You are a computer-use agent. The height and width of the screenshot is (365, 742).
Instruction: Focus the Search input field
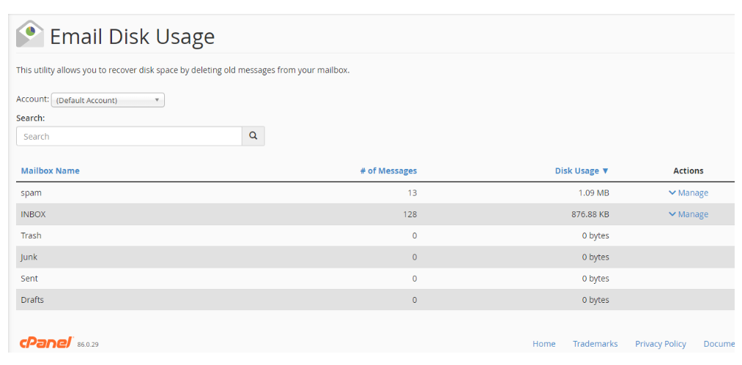pyautogui.click(x=129, y=136)
